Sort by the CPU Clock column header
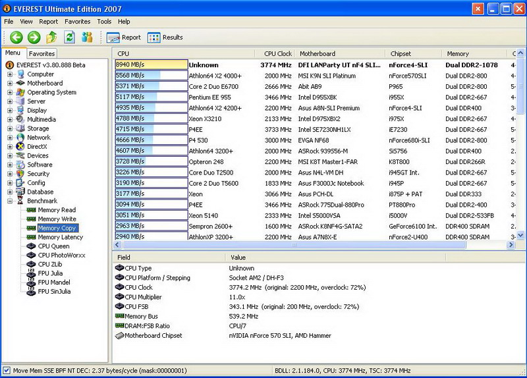The height and width of the screenshot is (378, 527). 275,54
